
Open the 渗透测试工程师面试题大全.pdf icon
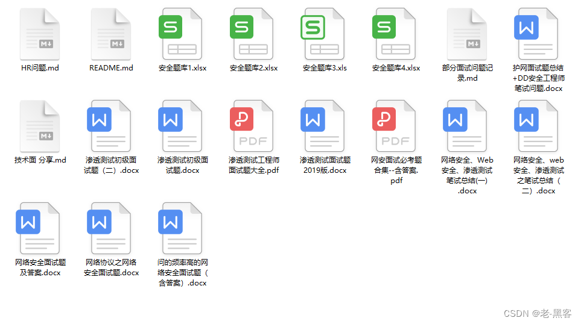(x=252, y=126)
